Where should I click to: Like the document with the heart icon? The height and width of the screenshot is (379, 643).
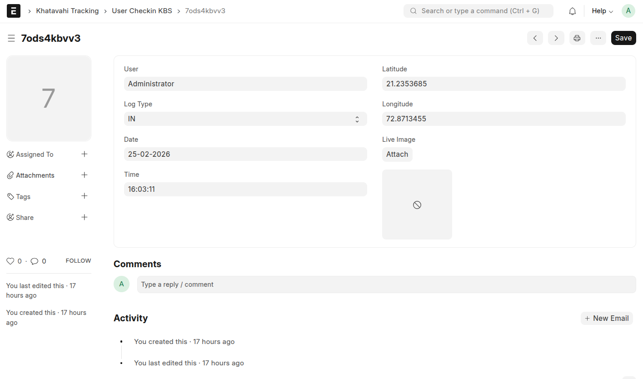coord(10,261)
